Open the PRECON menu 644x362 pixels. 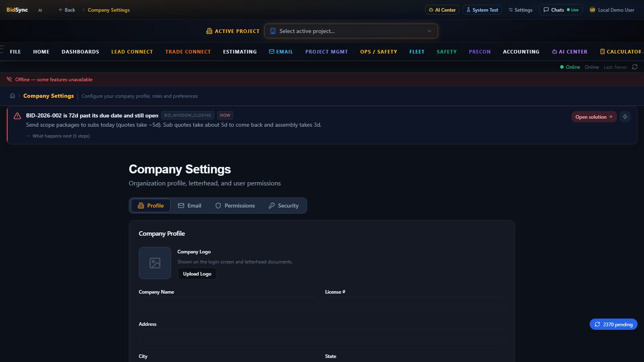(480, 51)
